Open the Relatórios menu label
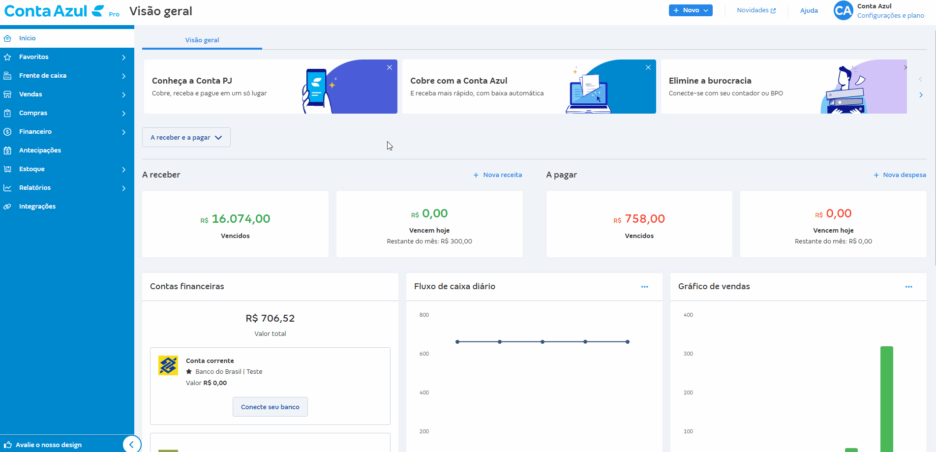The image size is (936, 452). click(35, 188)
